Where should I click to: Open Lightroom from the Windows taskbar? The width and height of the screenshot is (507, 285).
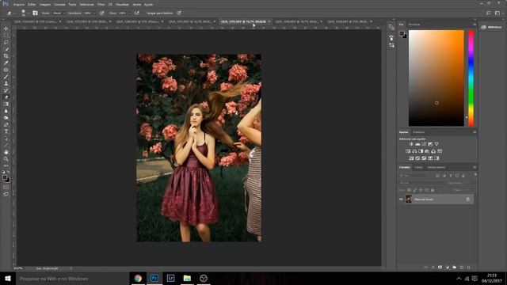click(170, 278)
